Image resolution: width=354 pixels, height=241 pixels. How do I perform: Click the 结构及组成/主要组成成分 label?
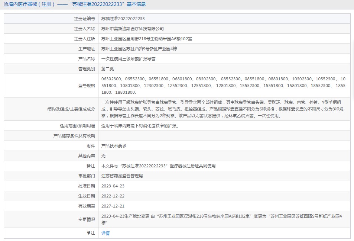(x=71, y=109)
